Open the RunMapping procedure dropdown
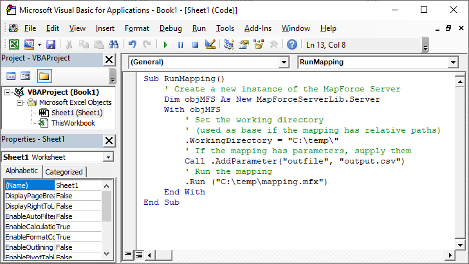The image size is (469, 264). (x=453, y=62)
